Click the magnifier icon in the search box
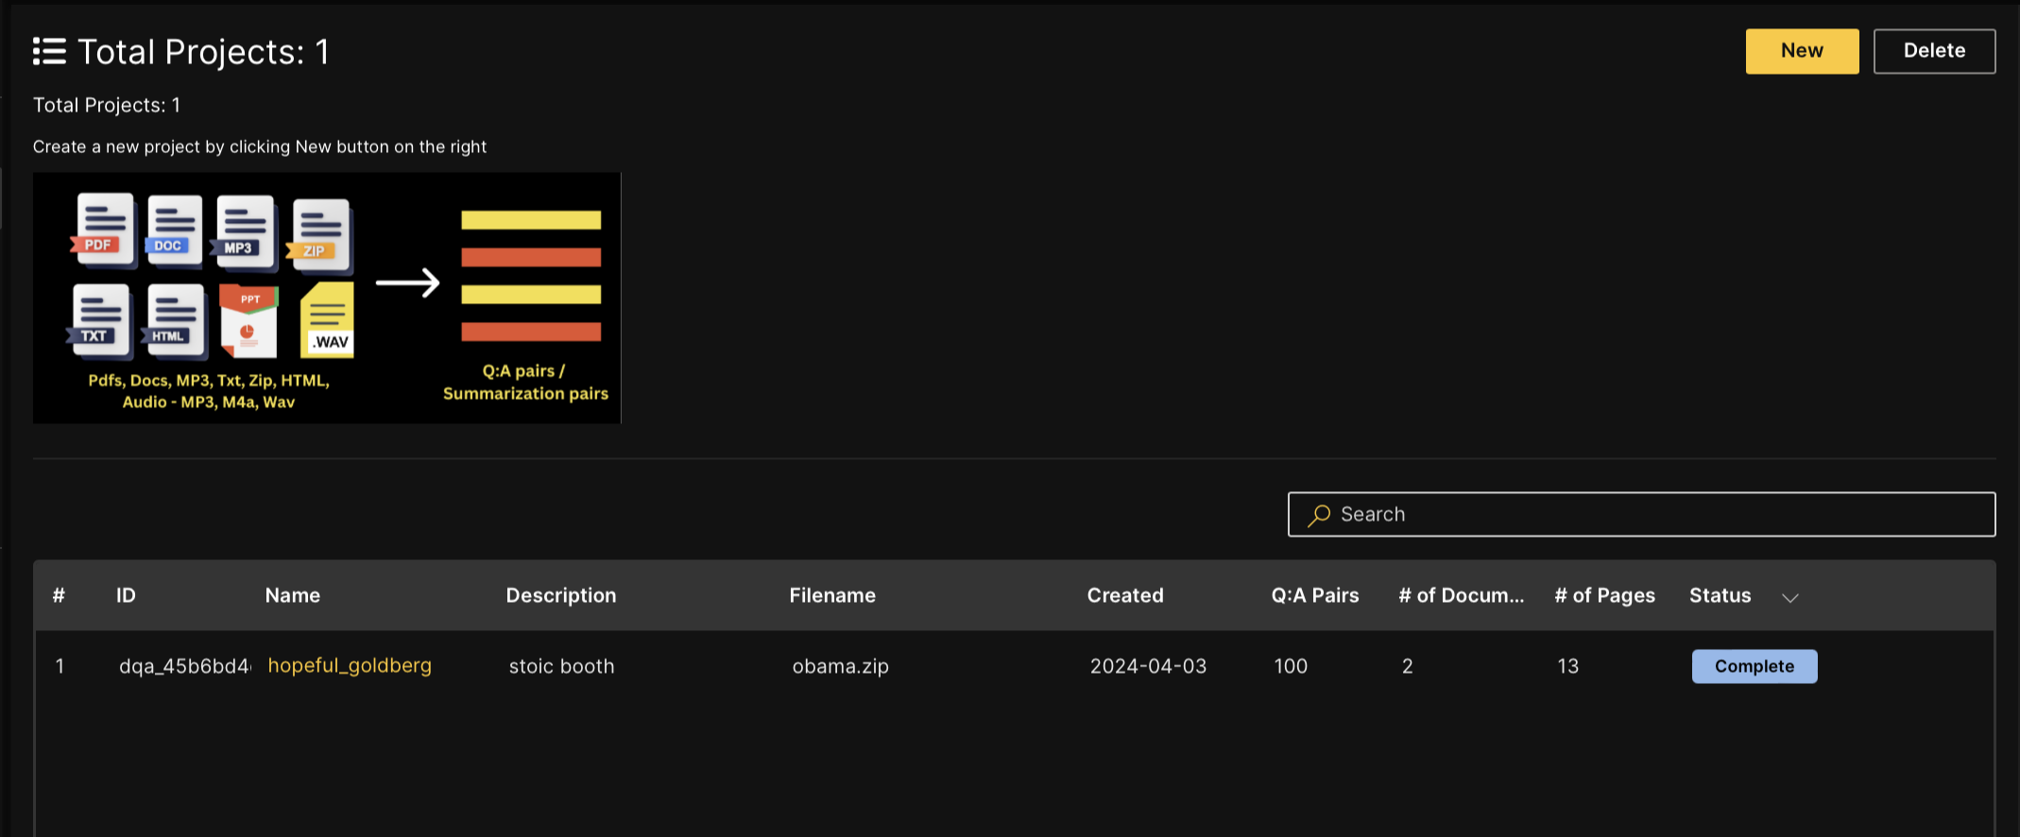 pos(1319,515)
